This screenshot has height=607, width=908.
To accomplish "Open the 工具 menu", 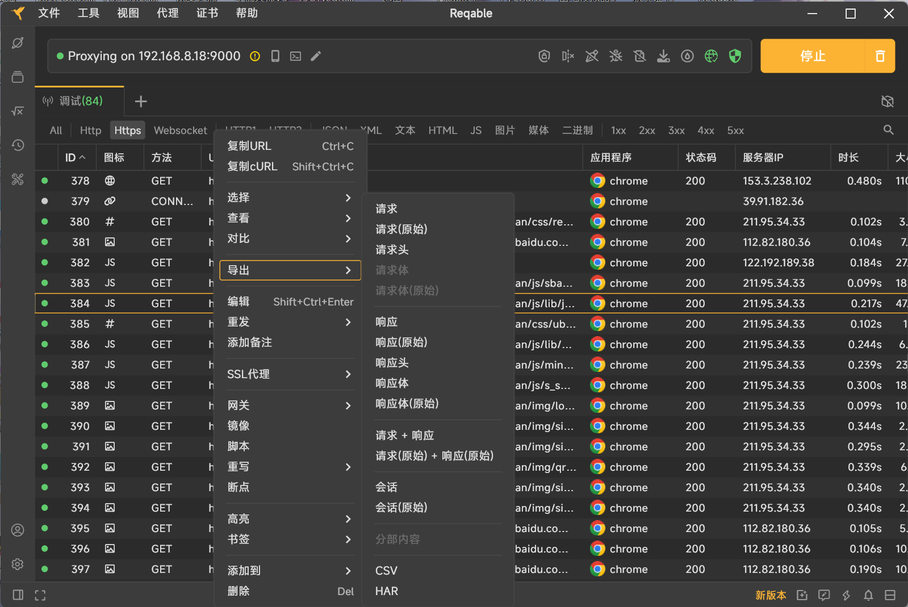I will click(x=89, y=13).
